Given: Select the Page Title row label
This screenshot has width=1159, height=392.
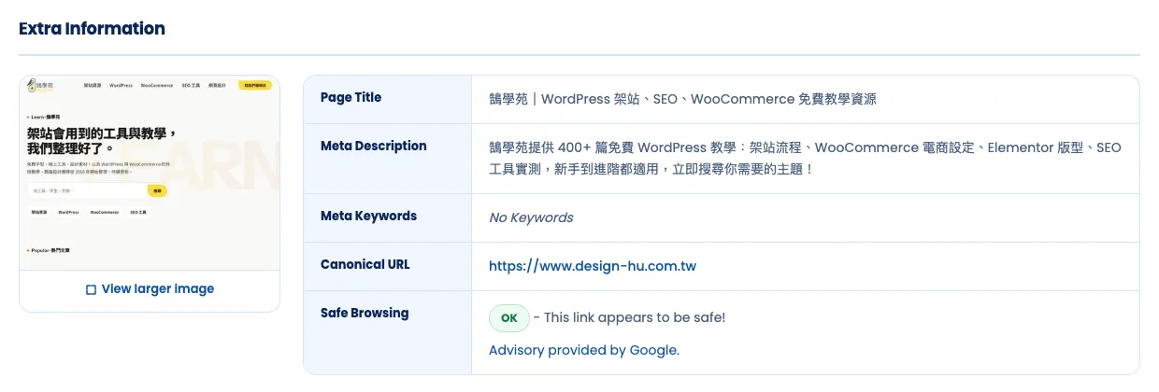Looking at the screenshot, I should click(x=351, y=98).
